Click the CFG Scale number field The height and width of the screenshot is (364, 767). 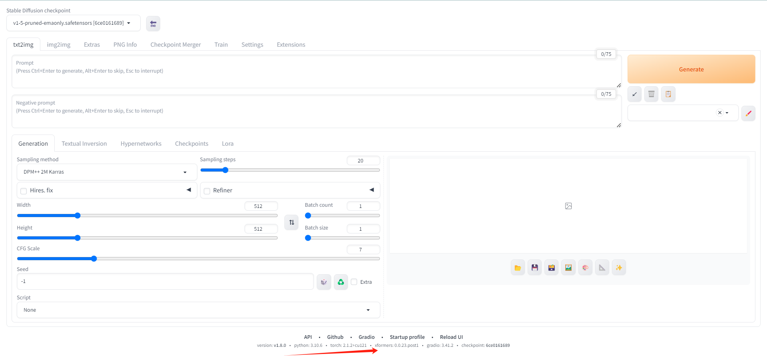coord(363,249)
